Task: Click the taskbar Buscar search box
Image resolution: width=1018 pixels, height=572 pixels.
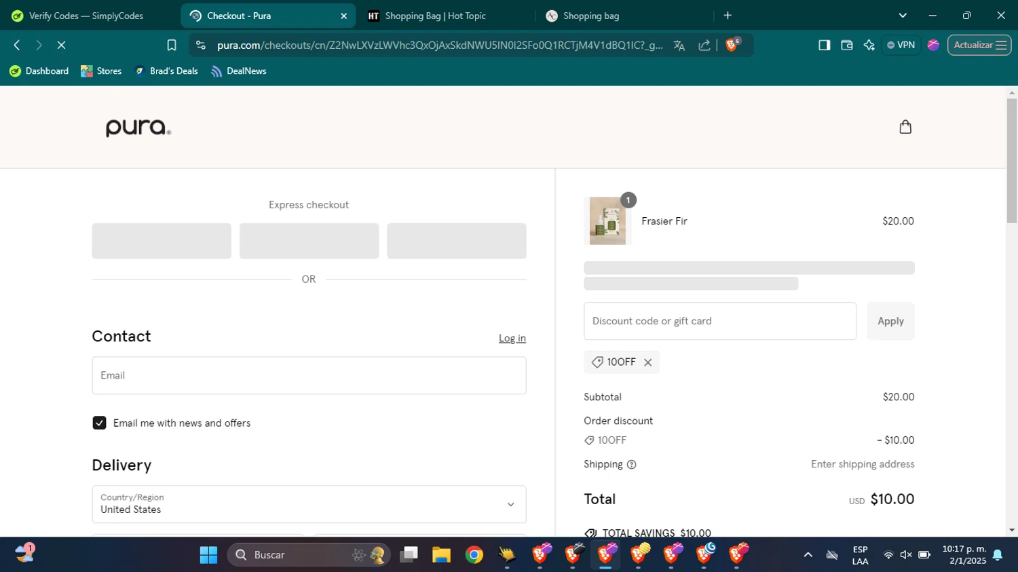Action: pyautogui.click(x=309, y=555)
